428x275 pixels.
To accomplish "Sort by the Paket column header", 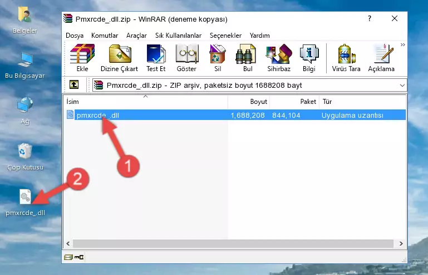I will pos(294,102).
